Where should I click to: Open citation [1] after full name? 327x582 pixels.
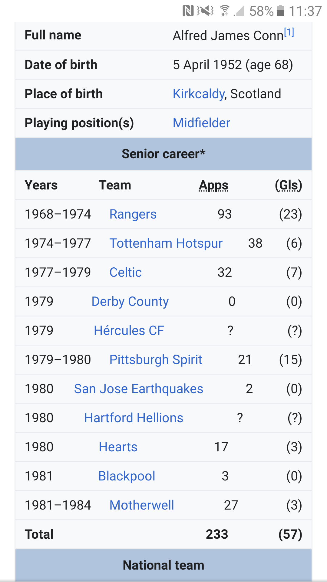(x=289, y=32)
